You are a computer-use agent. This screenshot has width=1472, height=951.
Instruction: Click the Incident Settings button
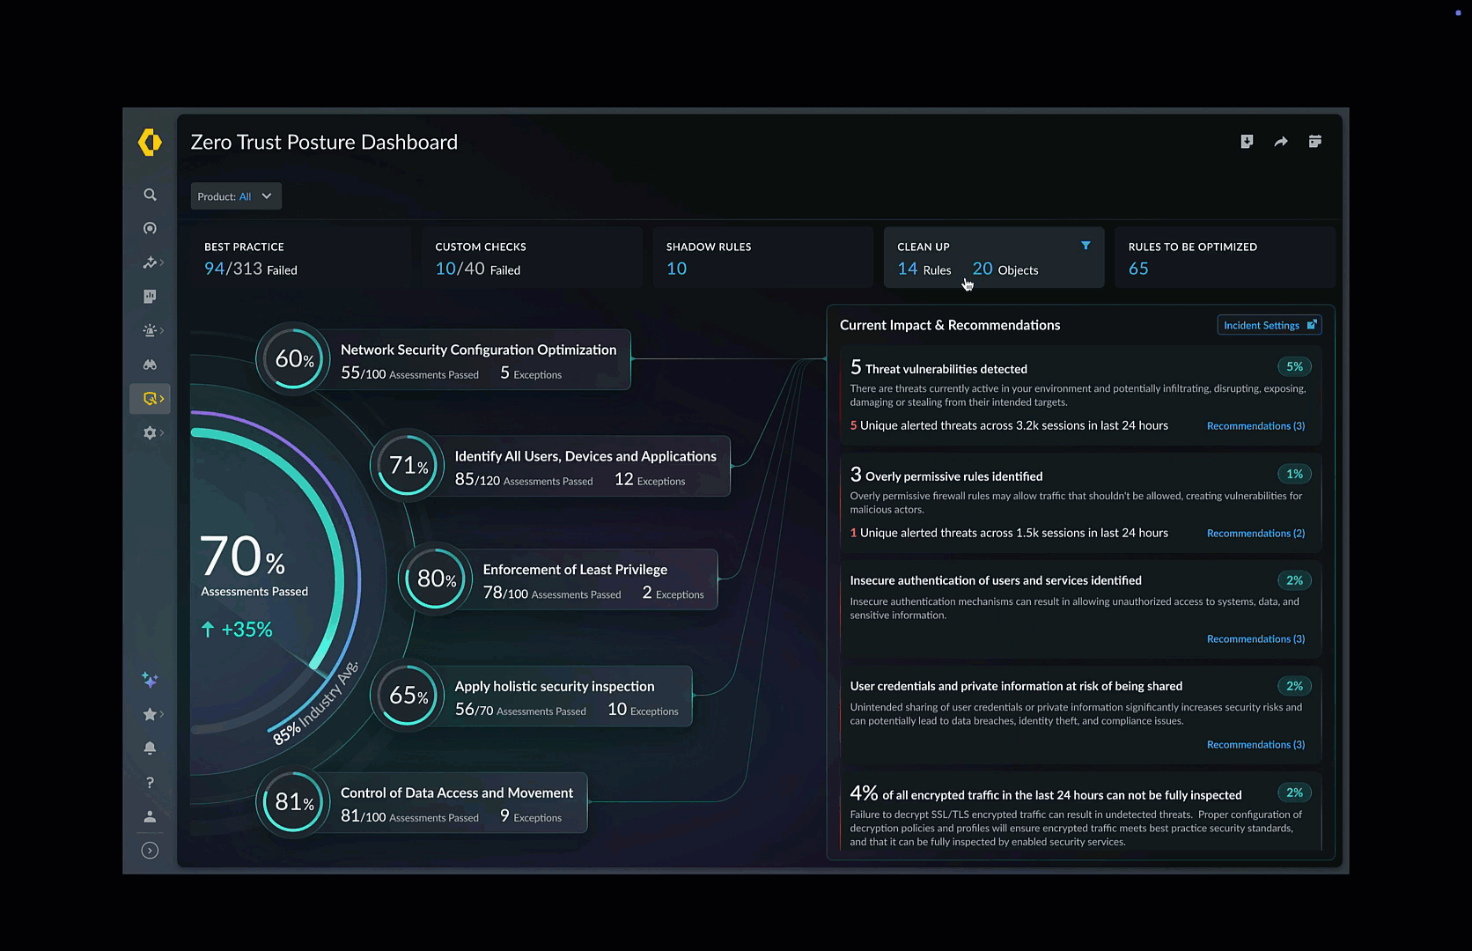[x=1269, y=325]
